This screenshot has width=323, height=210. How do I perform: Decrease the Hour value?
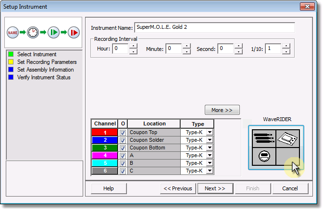click(133, 51)
